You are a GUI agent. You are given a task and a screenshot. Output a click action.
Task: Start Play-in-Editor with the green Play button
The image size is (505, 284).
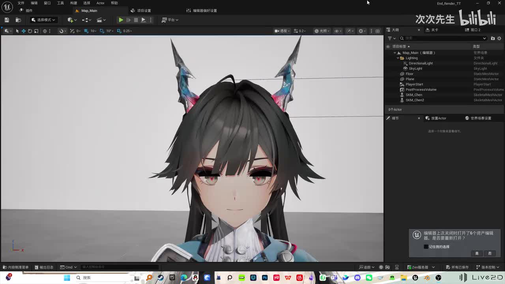(x=121, y=20)
